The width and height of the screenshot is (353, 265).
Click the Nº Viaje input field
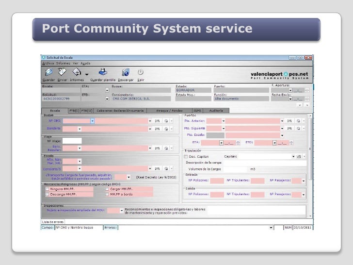point(72,141)
